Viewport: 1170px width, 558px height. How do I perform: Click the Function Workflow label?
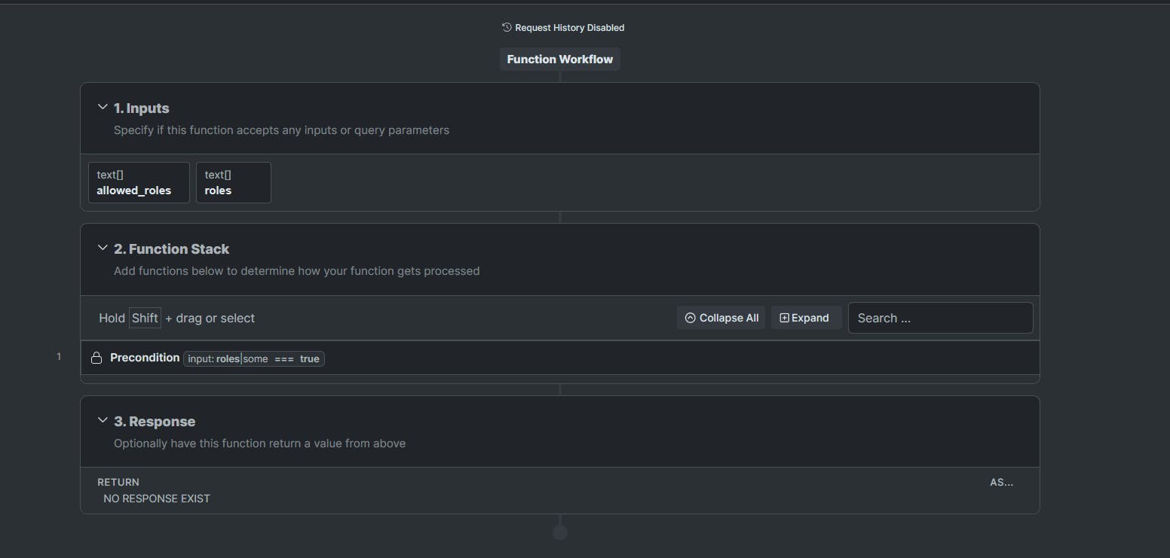pos(559,59)
